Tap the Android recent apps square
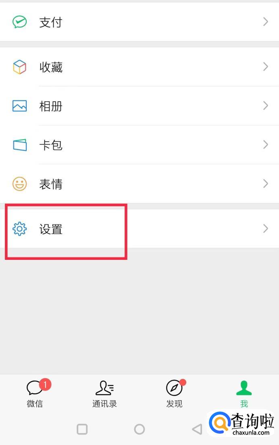 [x=82, y=429]
